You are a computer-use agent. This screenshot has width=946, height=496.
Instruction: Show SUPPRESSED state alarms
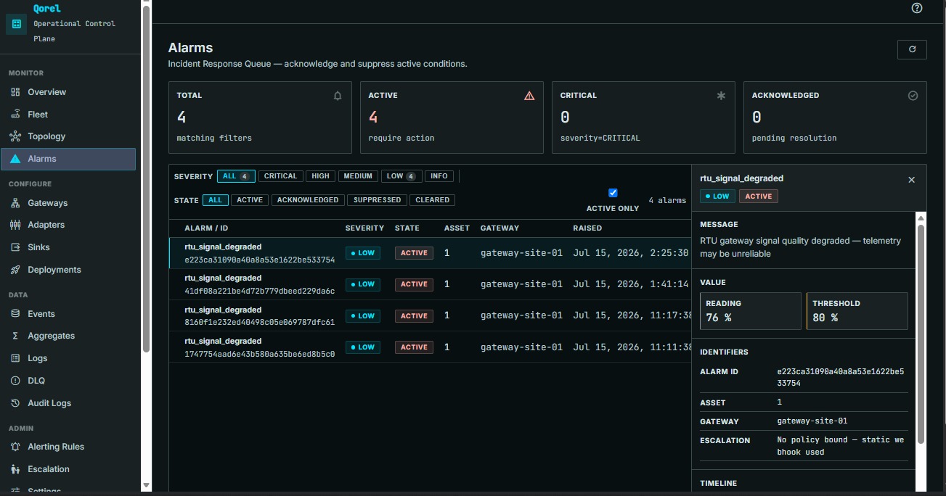click(378, 200)
